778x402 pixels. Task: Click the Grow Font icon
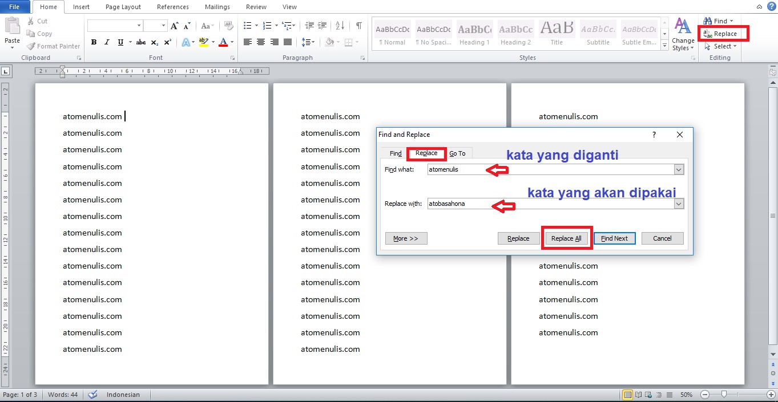click(175, 26)
